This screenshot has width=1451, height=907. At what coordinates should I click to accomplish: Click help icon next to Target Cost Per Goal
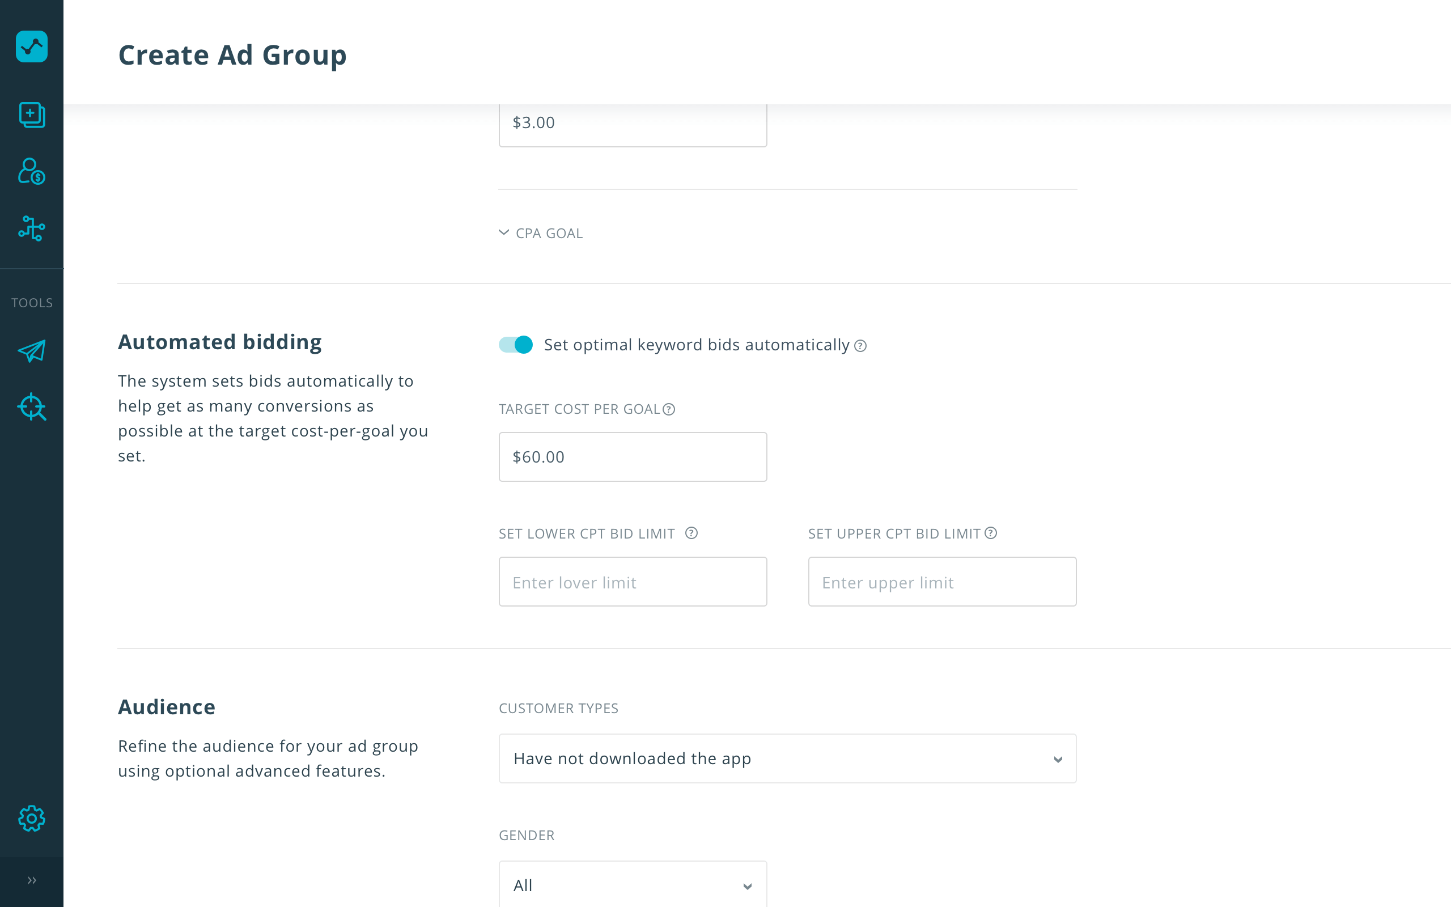(x=669, y=409)
